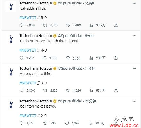Open more options on the Murphy tweet
The image size is (141, 128).
[x=134, y=68]
